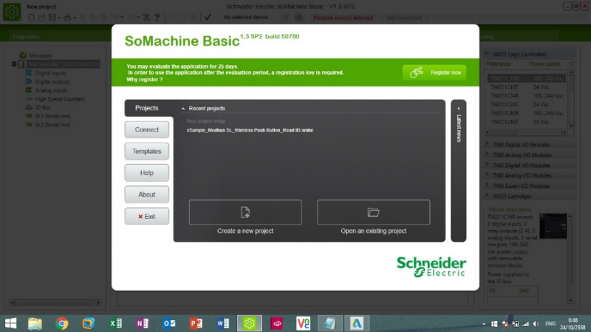This screenshot has height=332, width=591.
Task: Open PowerPoint from the taskbar
Action: point(196,323)
